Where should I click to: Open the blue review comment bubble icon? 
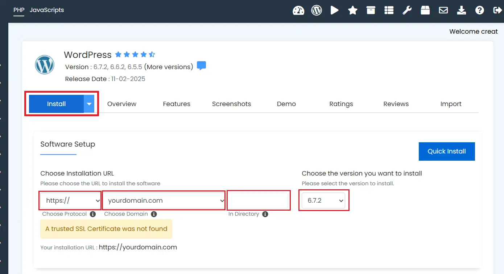coord(201,66)
